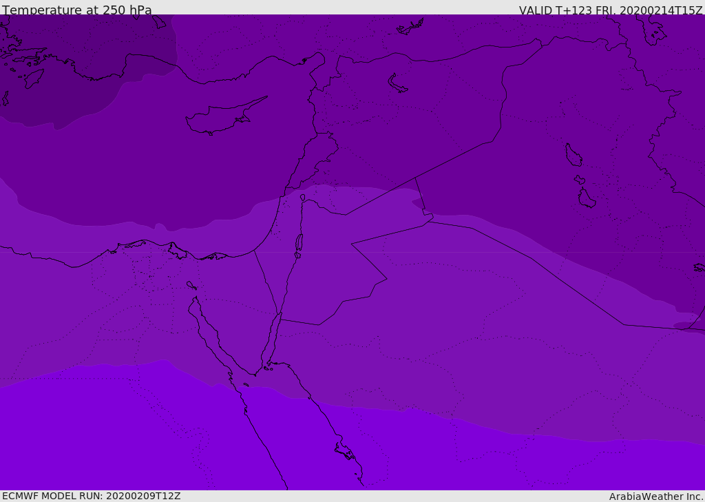Click the Gulf of Suez inlet
Image resolution: width=705 pixels, height=502 pixels.
(x=207, y=331)
